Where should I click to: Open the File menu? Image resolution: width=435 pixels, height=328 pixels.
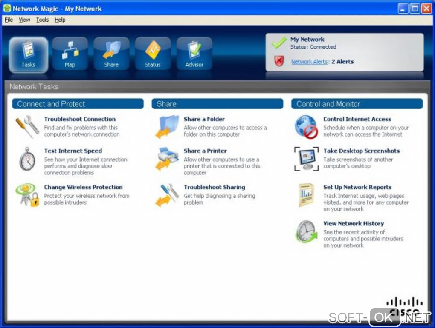coord(9,20)
